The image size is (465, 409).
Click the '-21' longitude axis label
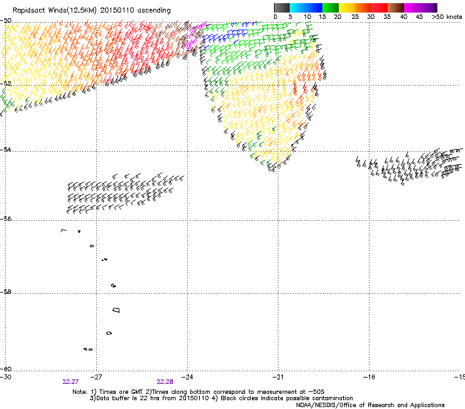(x=278, y=377)
